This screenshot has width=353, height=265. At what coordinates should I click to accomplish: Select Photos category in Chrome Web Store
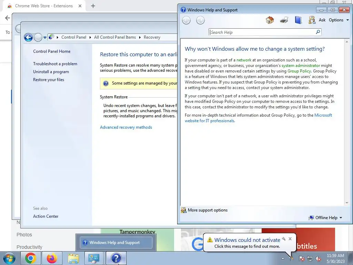pyautogui.click(x=24, y=235)
